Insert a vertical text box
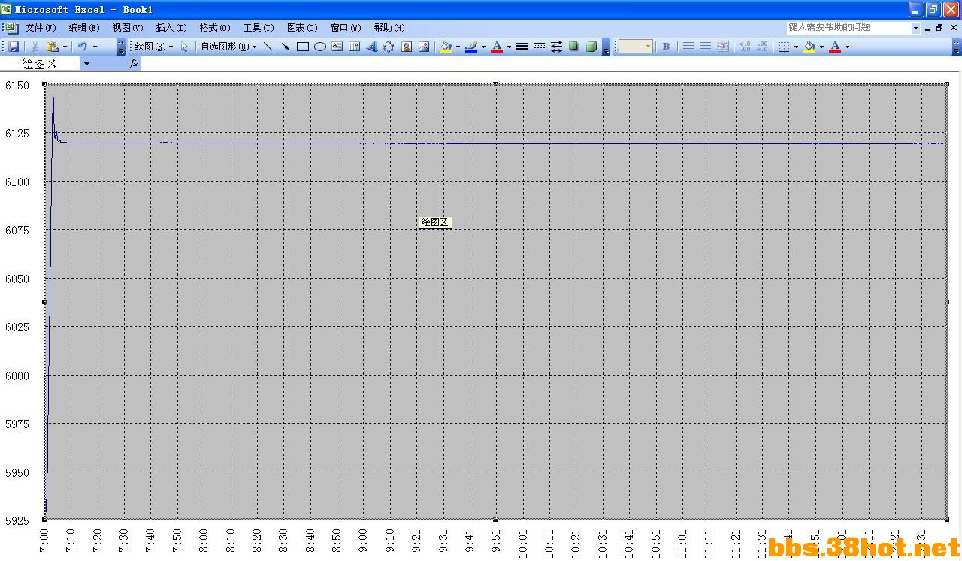962x561 pixels. [354, 47]
